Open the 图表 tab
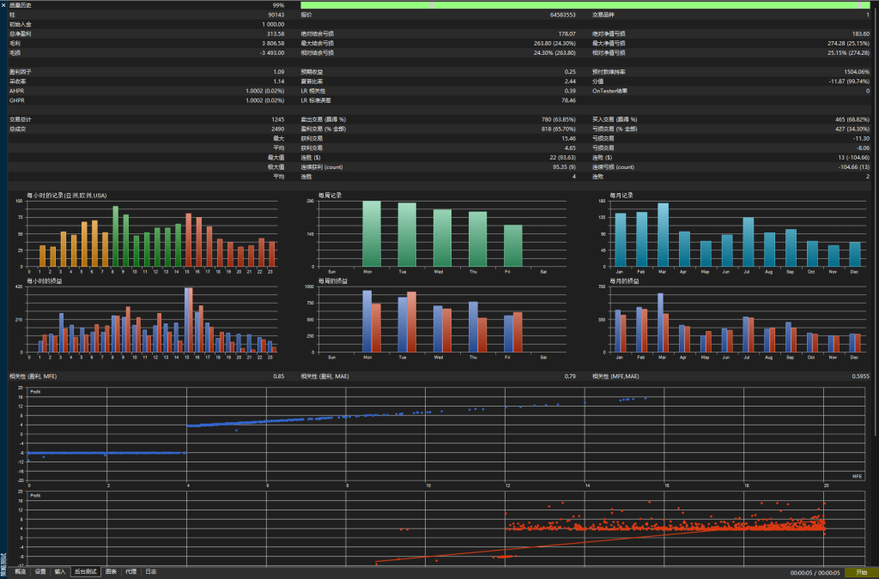 tap(112, 571)
